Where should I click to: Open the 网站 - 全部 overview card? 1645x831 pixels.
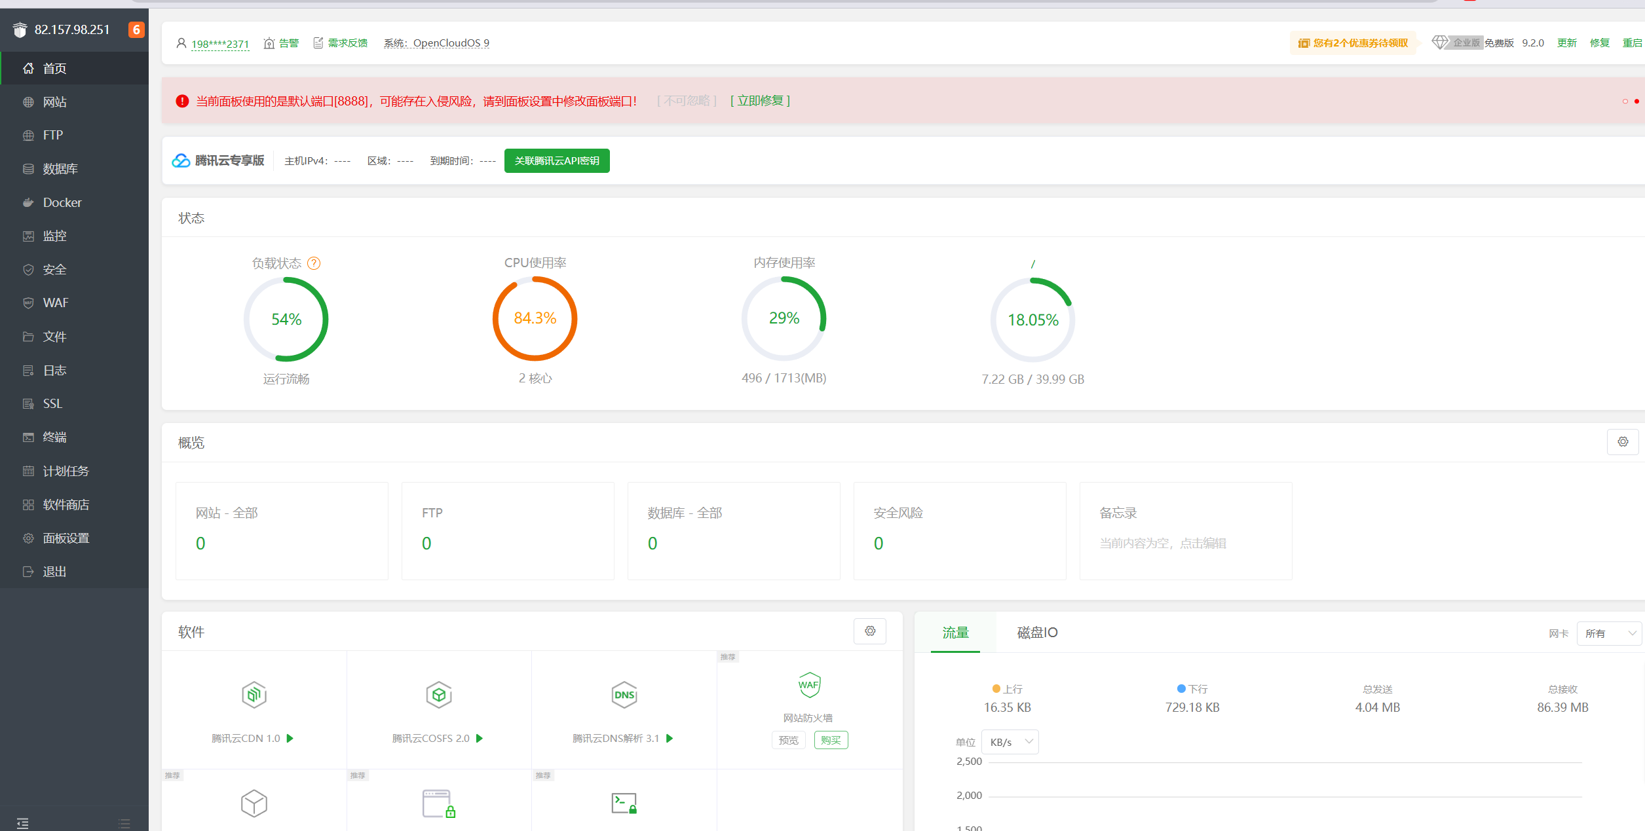(x=282, y=531)
